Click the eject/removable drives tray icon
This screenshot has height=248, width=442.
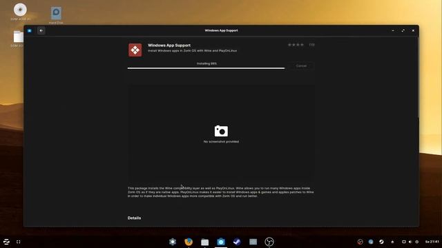pos(392,242)
